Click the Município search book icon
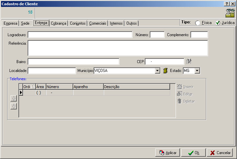 165,71
